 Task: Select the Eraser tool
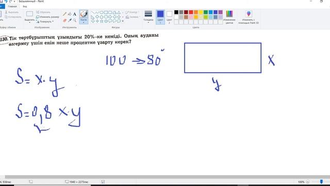pyautogui.click(x=64, y=21)
